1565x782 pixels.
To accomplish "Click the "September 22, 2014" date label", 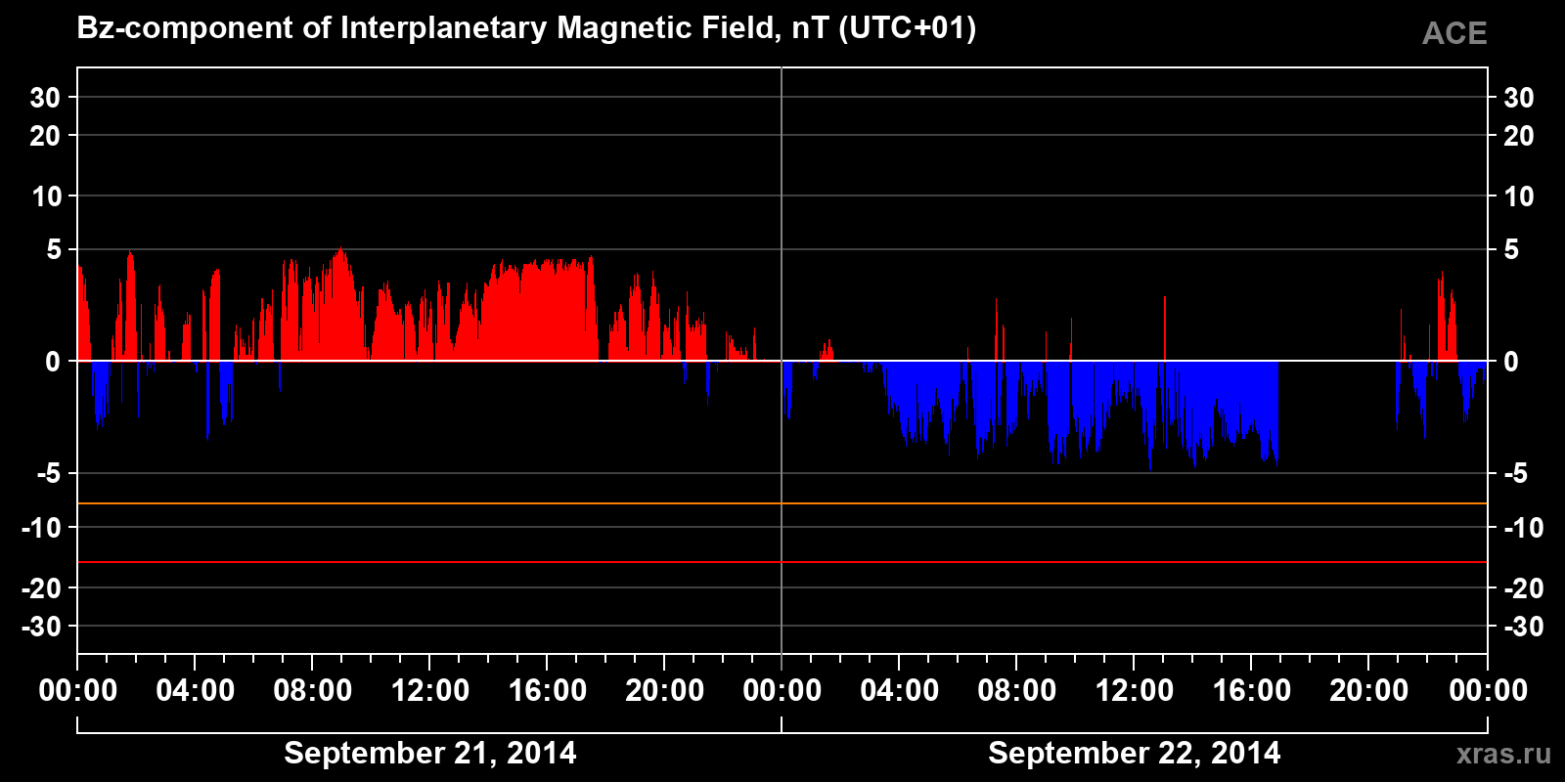I will pyautogui.click(x=1135, y=753).
